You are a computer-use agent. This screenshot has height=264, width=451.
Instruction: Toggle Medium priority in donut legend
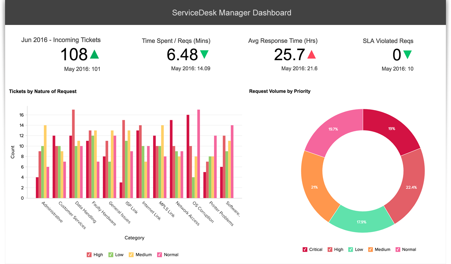pos(370,249)
